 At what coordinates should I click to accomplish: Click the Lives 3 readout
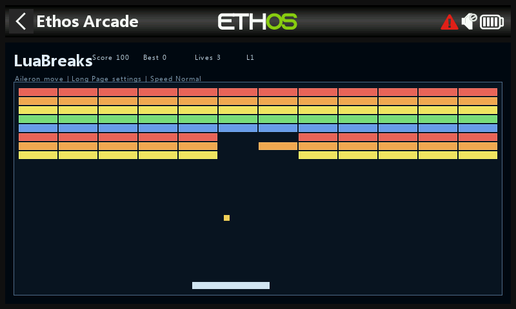[207, 57]
